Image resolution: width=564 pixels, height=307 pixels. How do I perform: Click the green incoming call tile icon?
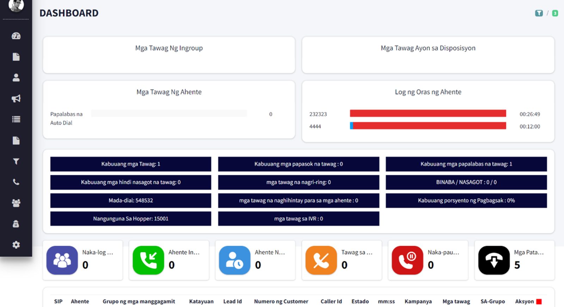(148, 260)
